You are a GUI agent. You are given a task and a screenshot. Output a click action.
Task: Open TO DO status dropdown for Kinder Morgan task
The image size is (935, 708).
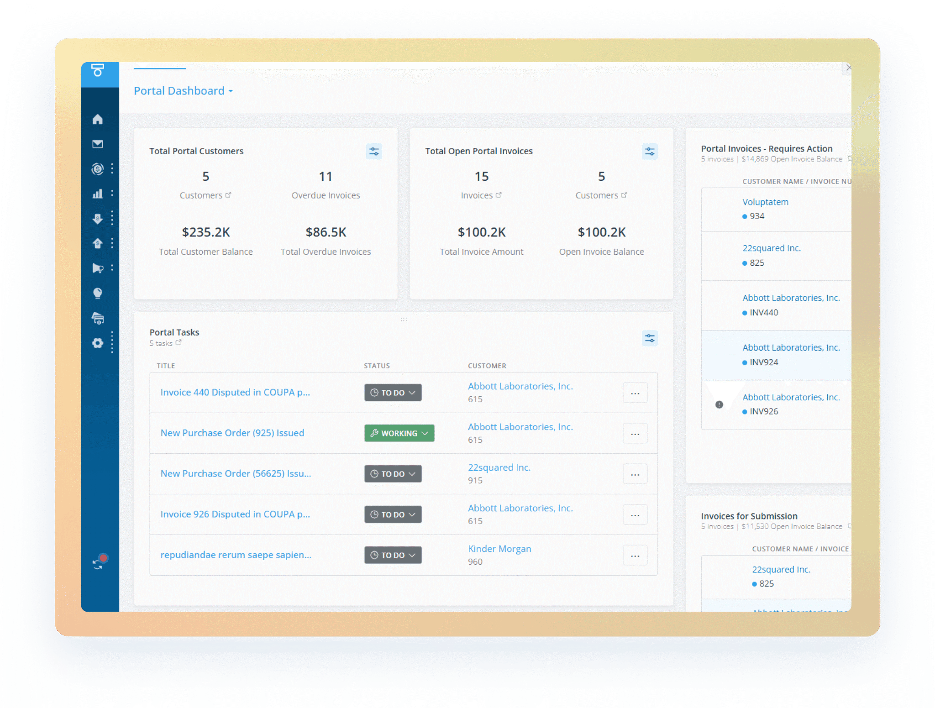pos(393,555)
